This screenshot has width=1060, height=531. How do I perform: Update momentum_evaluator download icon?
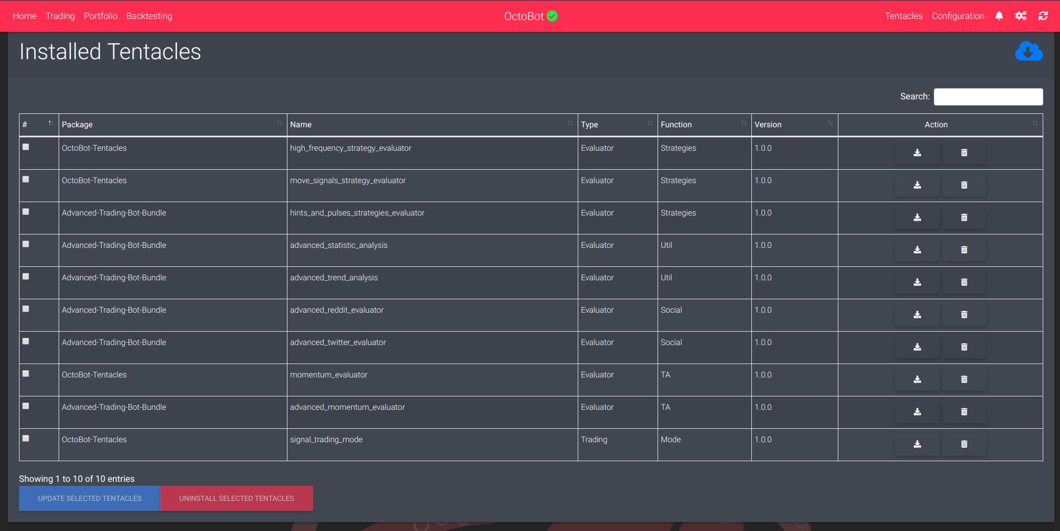coord(917,380)
